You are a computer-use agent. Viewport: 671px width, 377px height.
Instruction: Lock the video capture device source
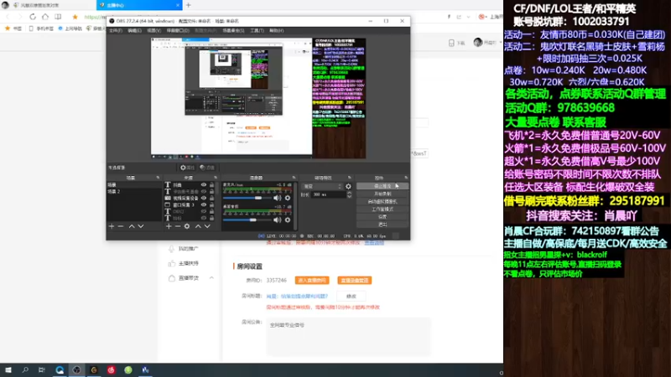click(x=211, y=198)
